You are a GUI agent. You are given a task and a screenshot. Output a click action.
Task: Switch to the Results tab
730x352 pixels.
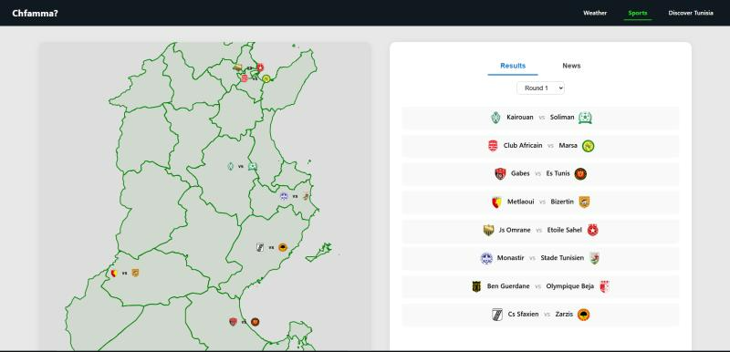click(513, 66)
